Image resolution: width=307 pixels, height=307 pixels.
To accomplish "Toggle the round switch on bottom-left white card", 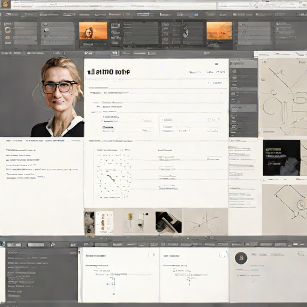I will [x=151, y=255].
